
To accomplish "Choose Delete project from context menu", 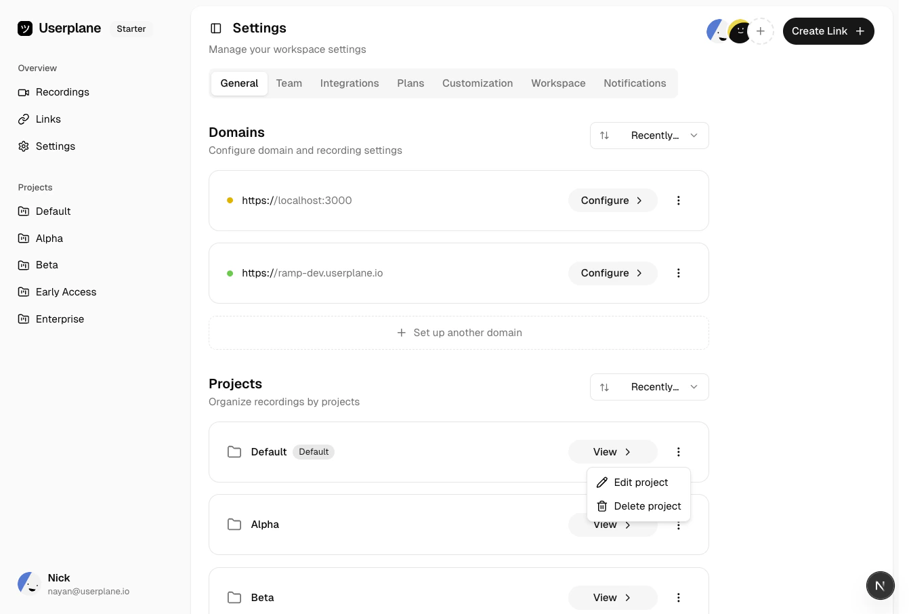I will (x=647, y=506).
